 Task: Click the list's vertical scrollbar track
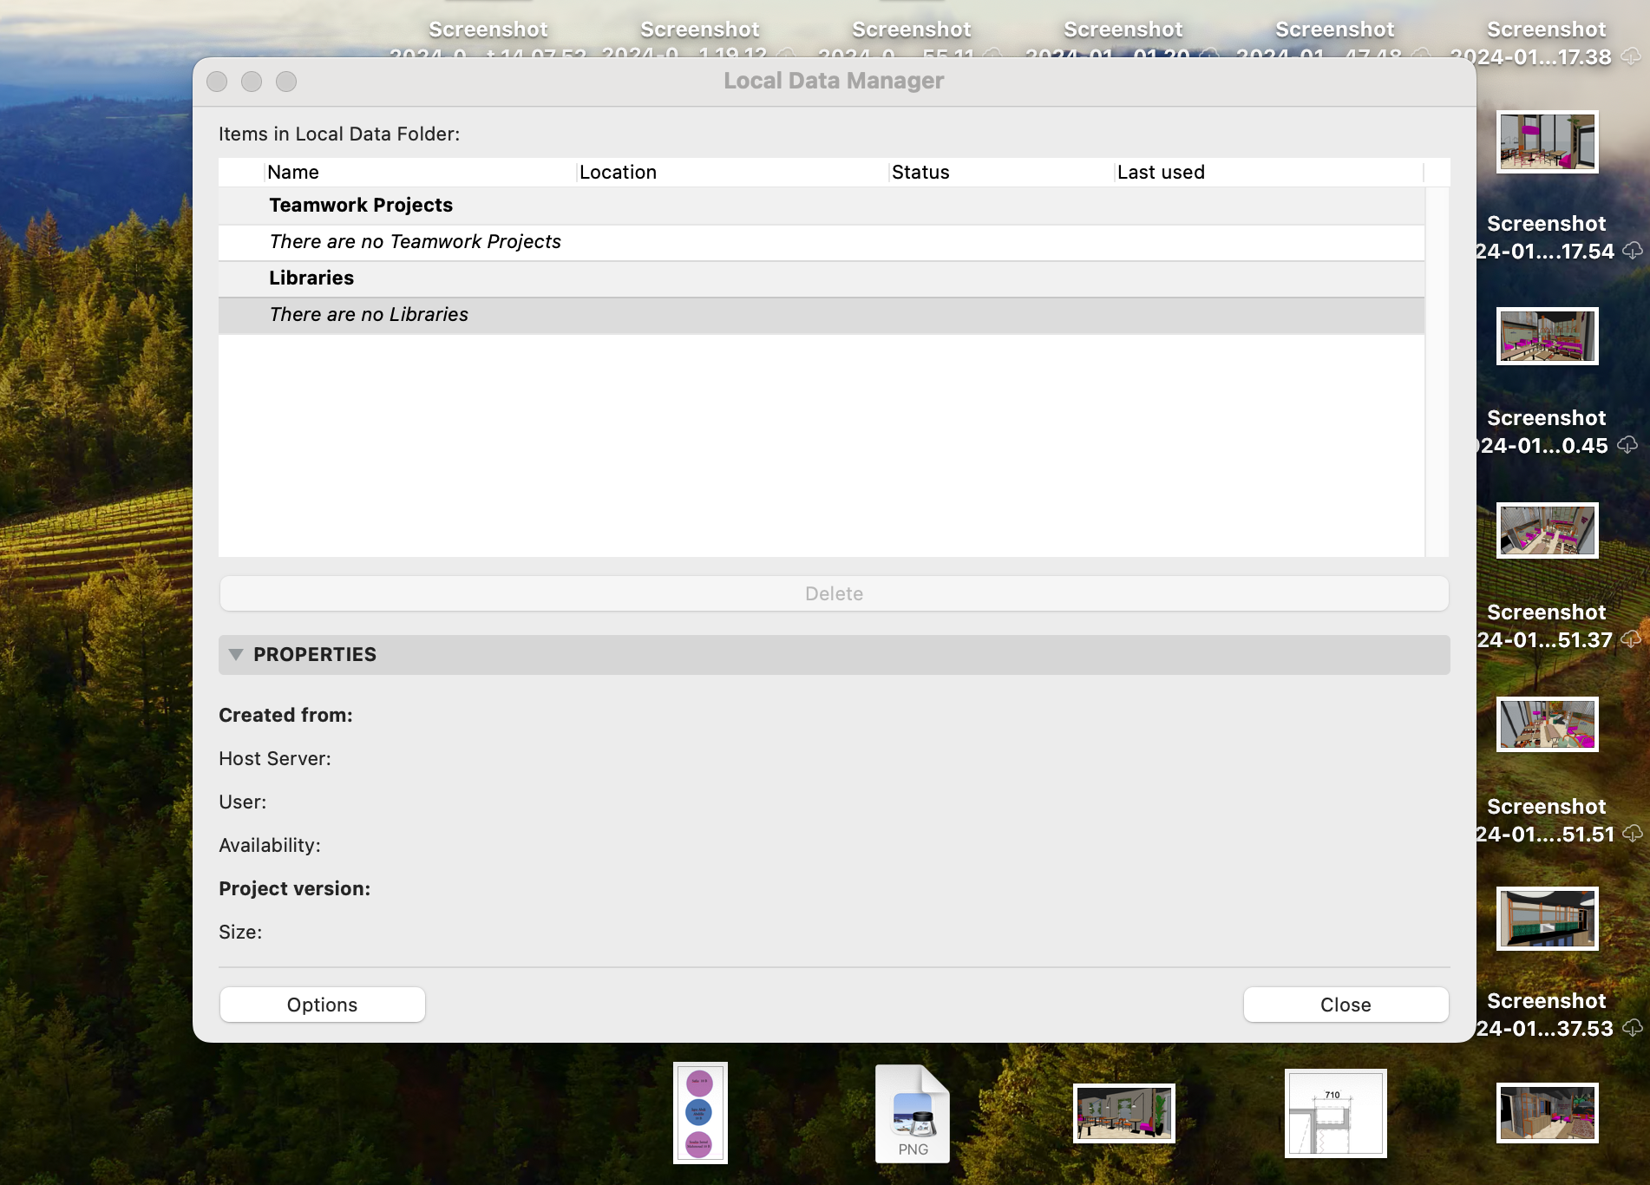pos(1437,373)
